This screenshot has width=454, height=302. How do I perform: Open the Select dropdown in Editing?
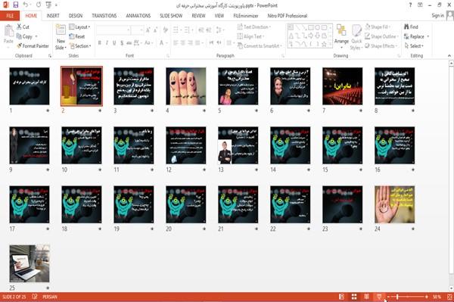pyautogui.click(x=414, y=45)
